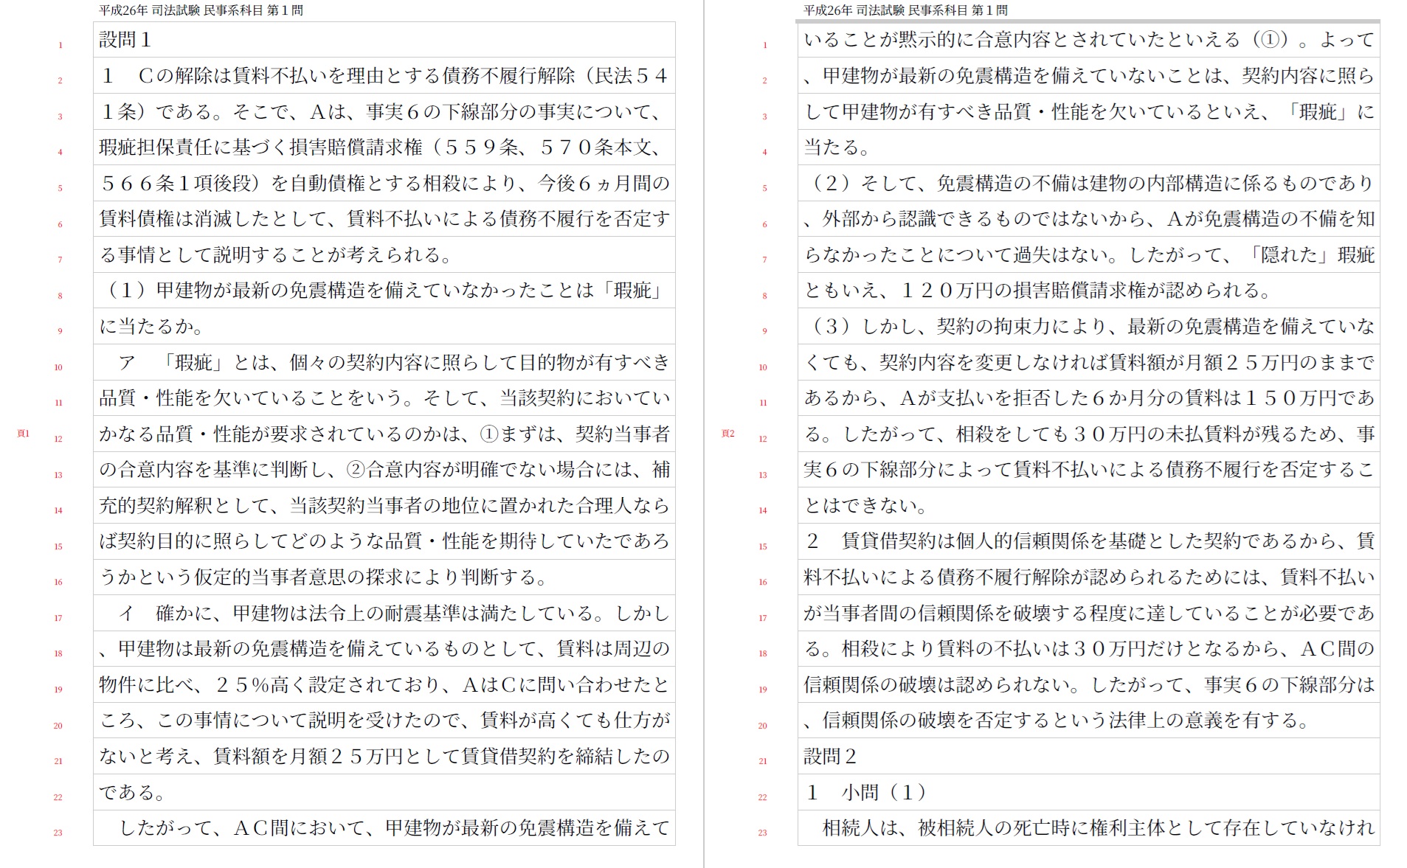Click the line starting with （1）甲建物が最新の免震構造
Image resolution: width=1407 pixels, height=868 pixels.
click(384, 291)
